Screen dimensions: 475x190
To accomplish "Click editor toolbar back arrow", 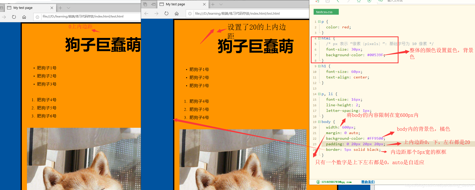I will tap(338, 1).
